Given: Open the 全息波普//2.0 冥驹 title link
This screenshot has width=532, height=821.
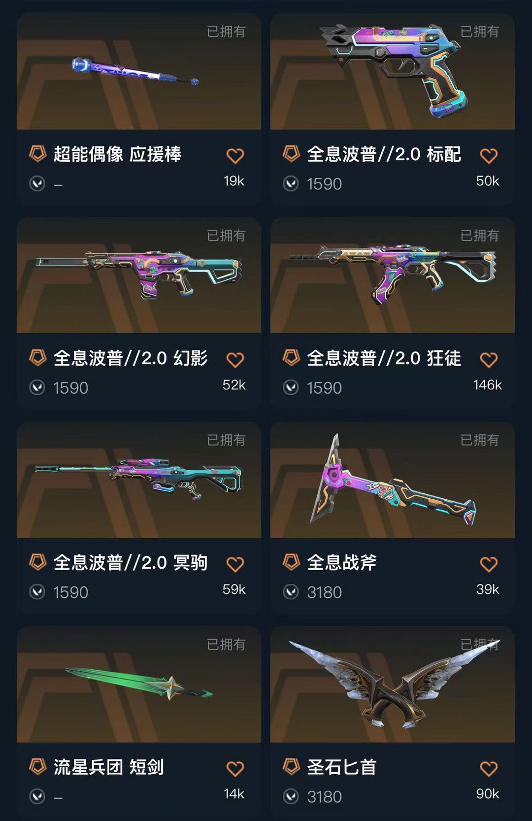Looking at the screenshot, I should click(131, 562).
